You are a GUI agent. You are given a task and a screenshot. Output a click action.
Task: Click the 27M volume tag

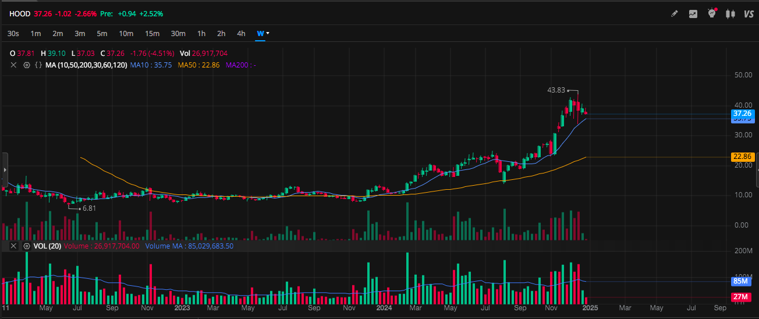point(741,297)
